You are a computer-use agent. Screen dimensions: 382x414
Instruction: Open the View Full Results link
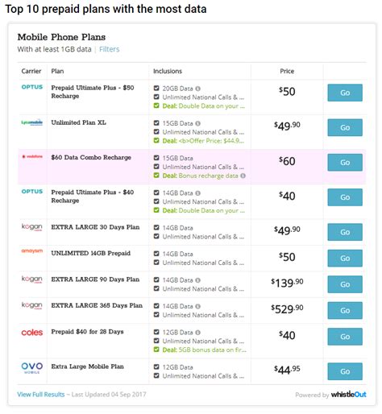coord(41,395)
